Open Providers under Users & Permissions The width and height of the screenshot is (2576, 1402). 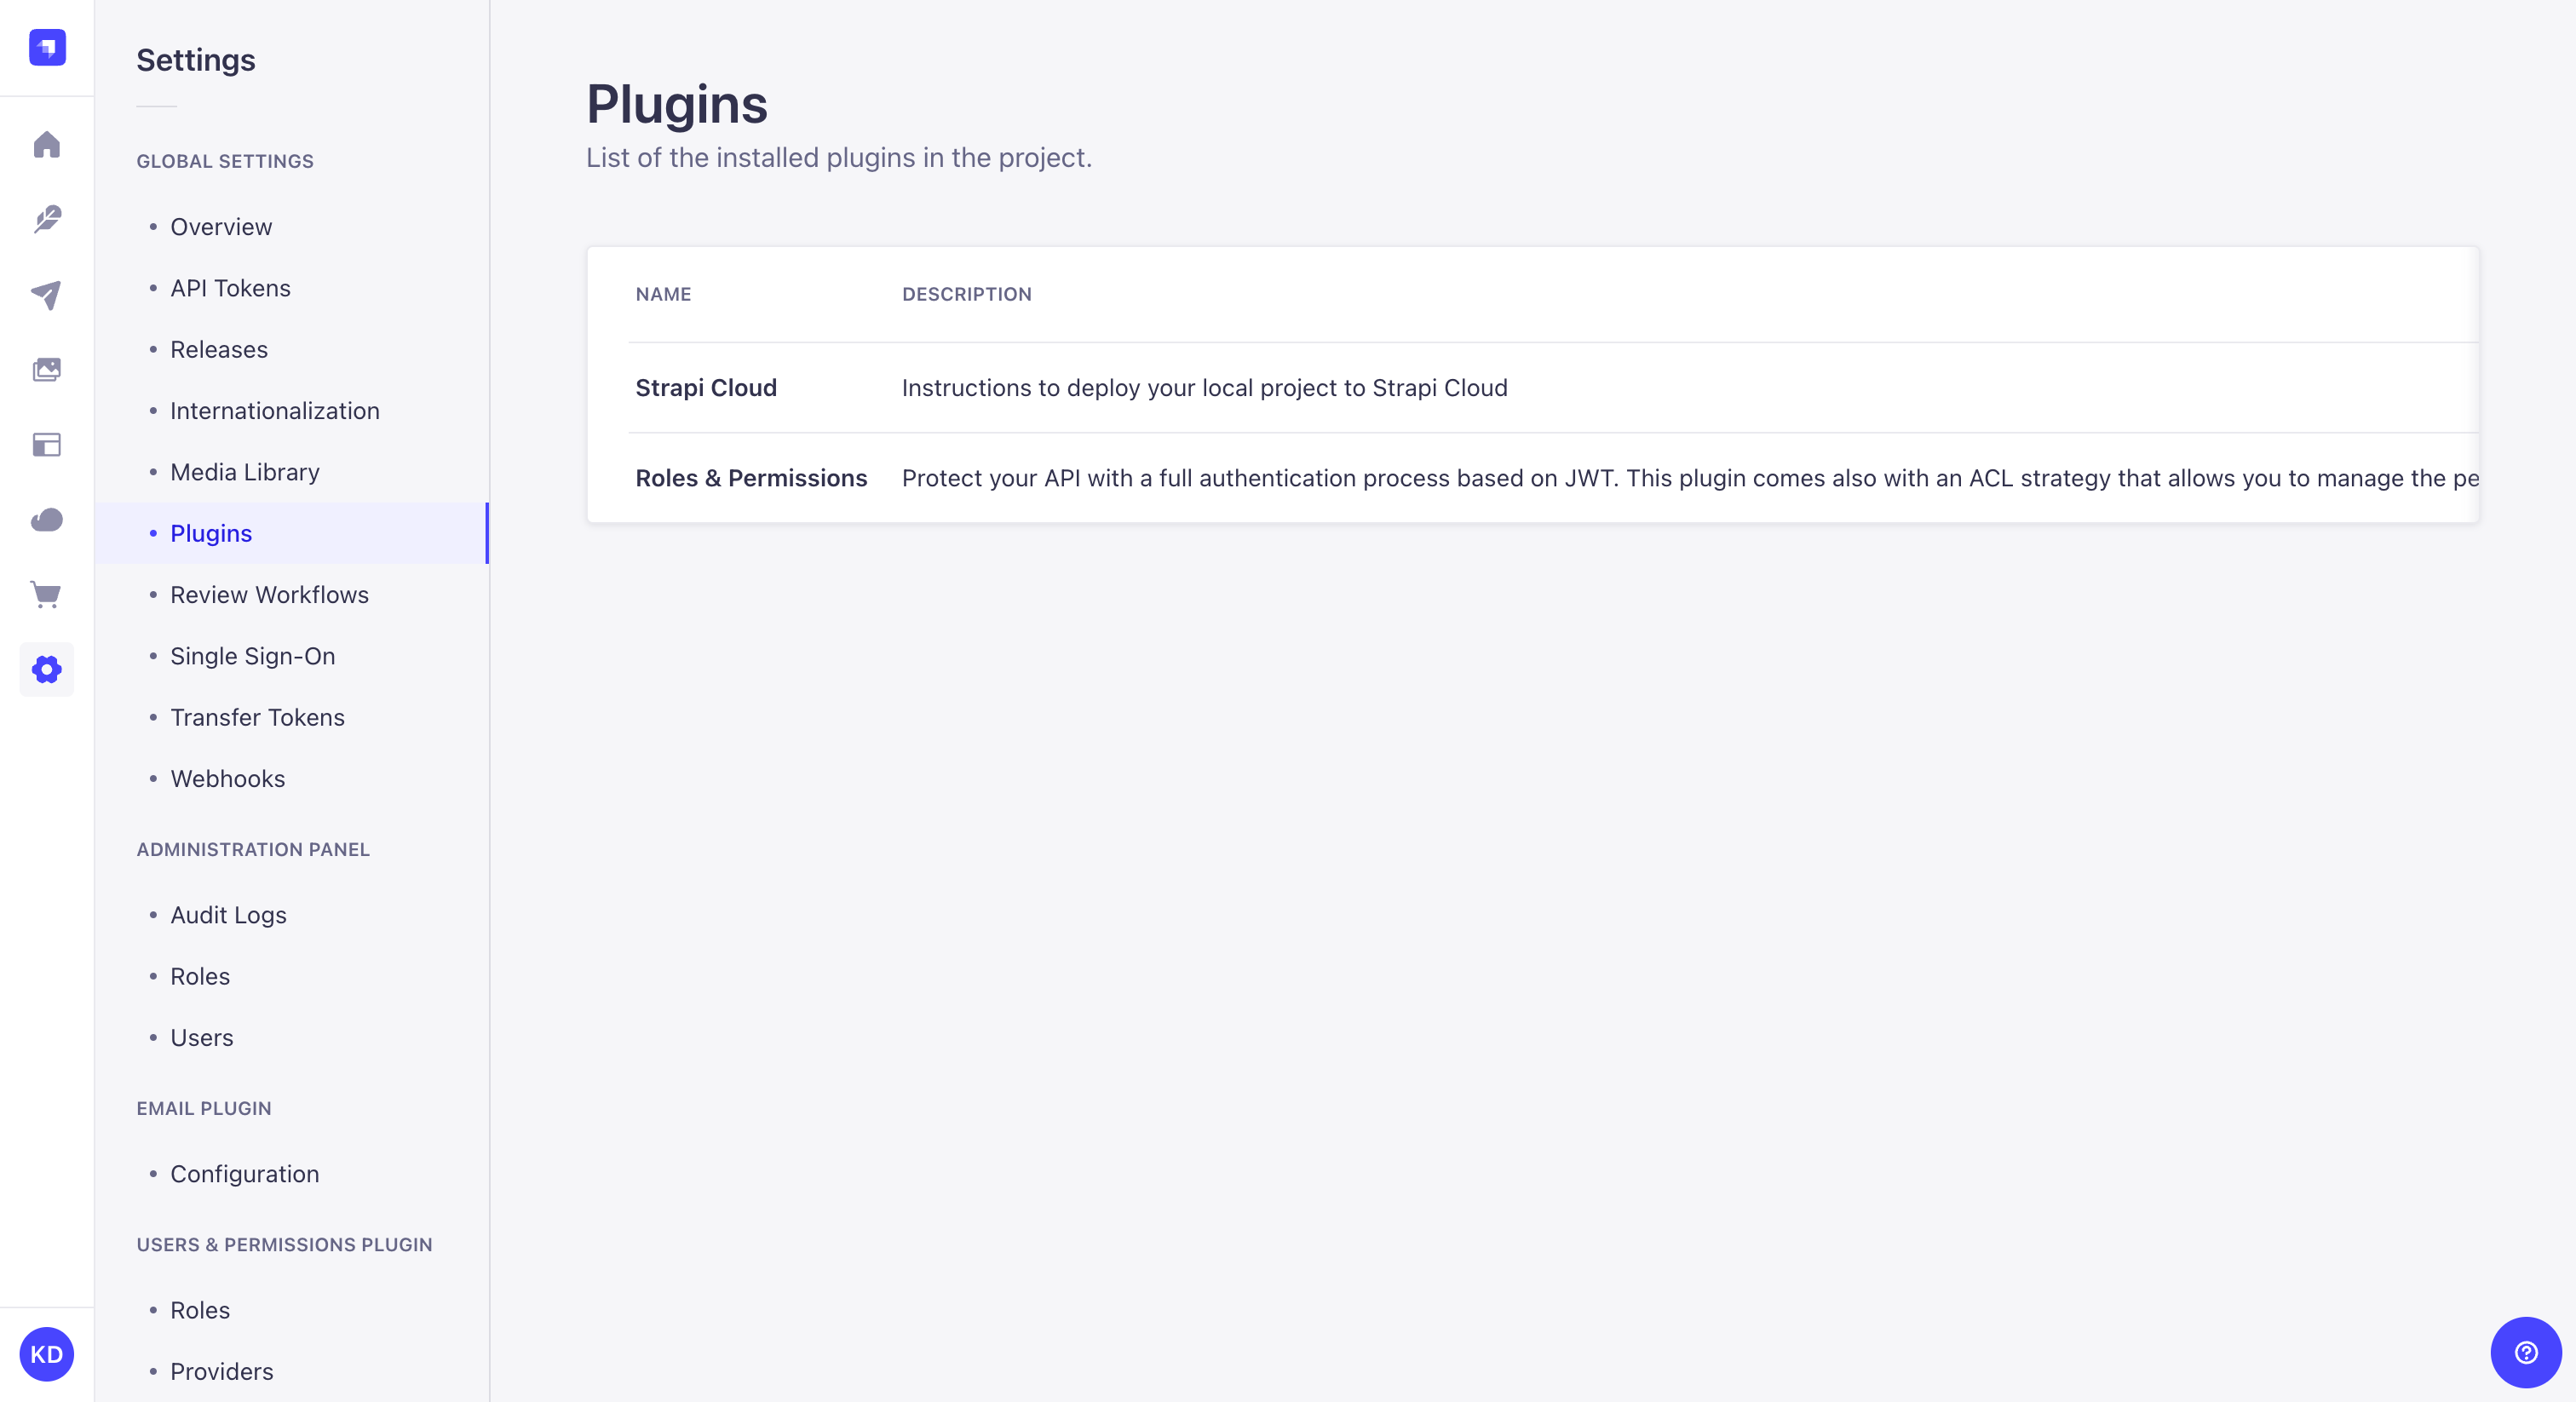pyautogui.click(x=221, y=1371)
